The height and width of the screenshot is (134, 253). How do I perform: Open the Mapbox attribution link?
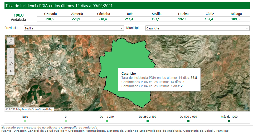(16, 109)
